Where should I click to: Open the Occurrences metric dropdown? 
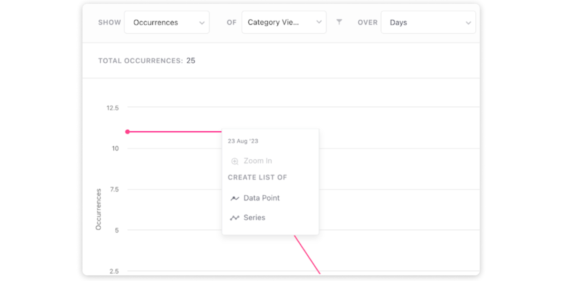click(167, 22)
